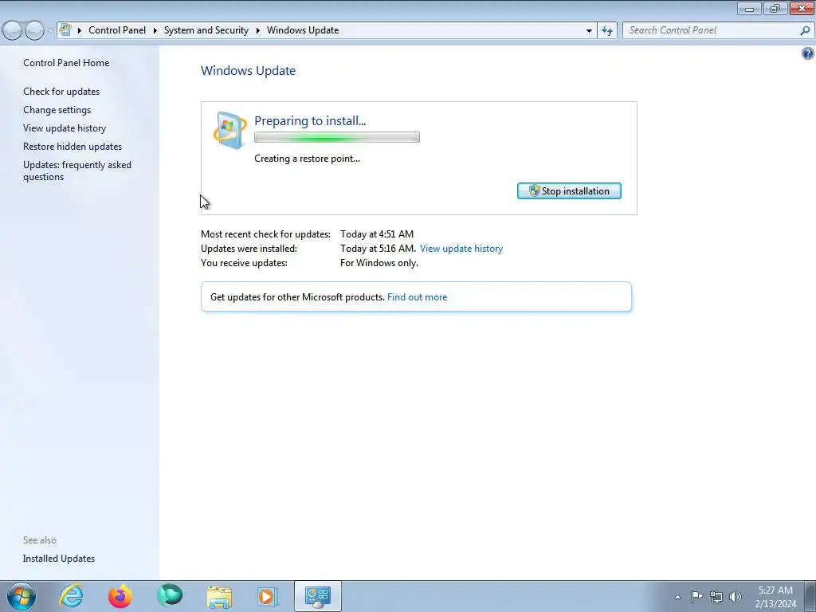Screen dimensions: 816x612
Task: Select Control Panel breadcrumb
Action: pyautogui.click(x=117, y=30)
